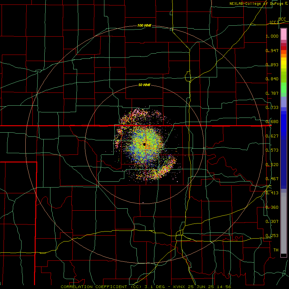Click the 0.413 scale value
Screen dimensions: 289x289
[272, 193]
